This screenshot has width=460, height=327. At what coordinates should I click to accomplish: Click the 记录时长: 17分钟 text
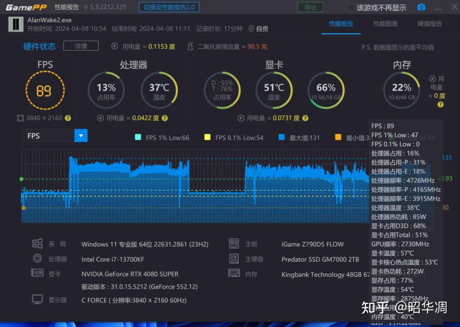(220, 29)
